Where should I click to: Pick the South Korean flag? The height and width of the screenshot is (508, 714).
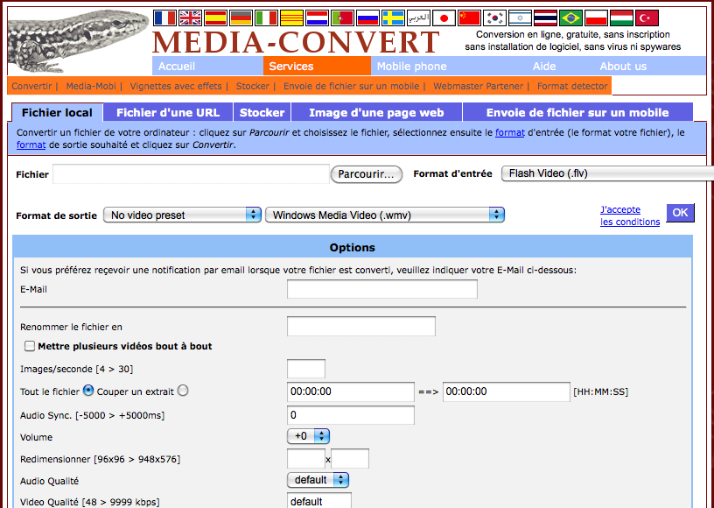pyautogui.click(x=494, y=18)
